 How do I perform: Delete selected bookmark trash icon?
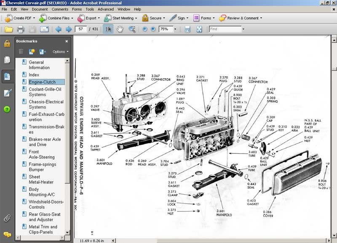21,51
